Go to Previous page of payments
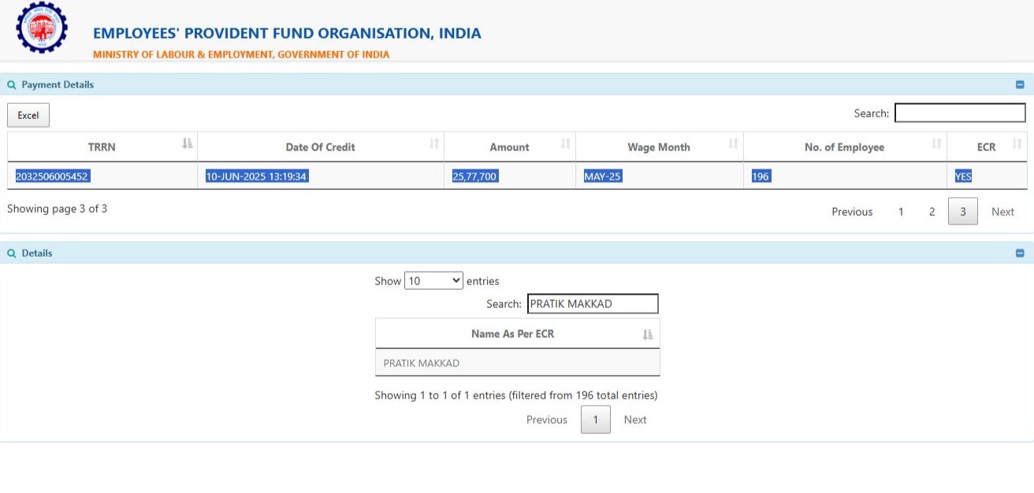Image resolution: width=1034 pixels, height=493 pixels. (x=852, y=212)
